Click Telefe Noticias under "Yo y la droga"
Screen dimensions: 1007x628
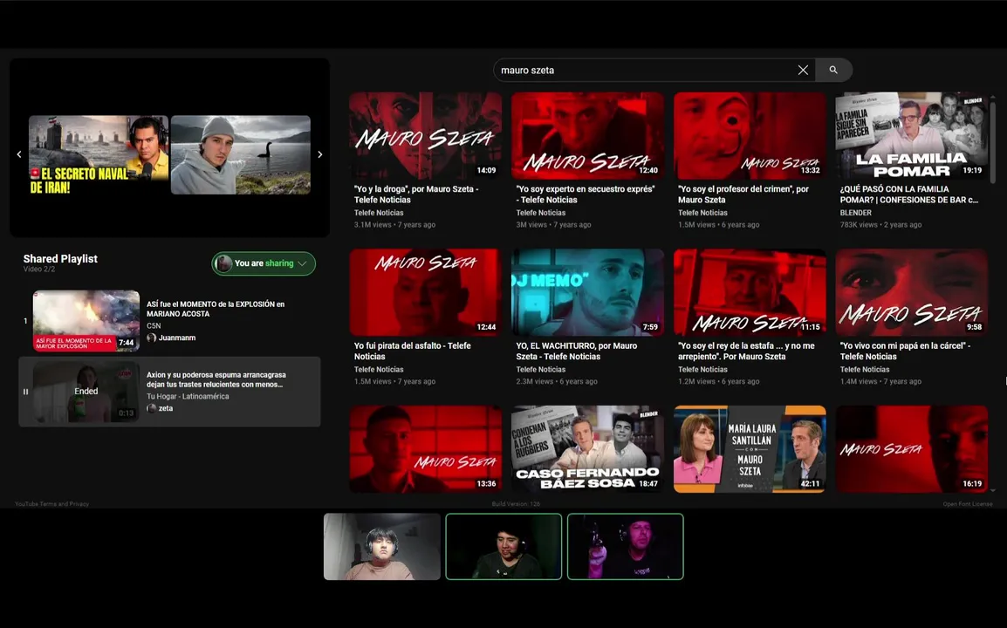pos(379,213)
